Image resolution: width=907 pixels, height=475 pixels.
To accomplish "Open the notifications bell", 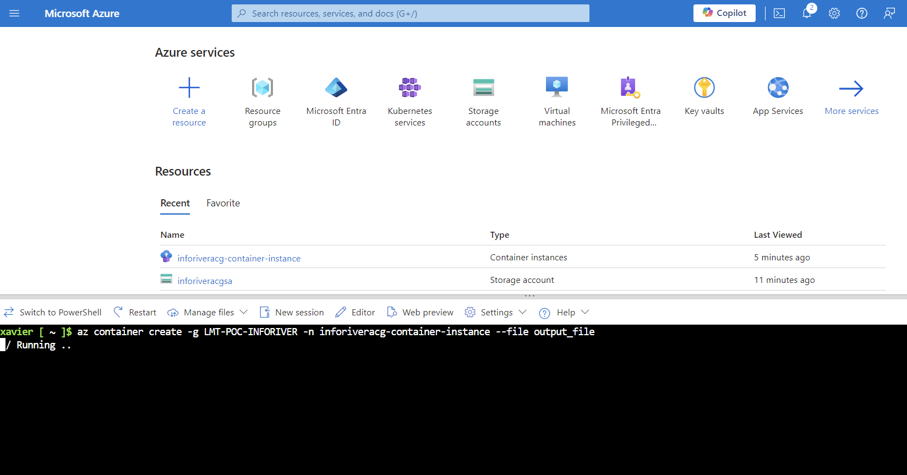I will 807,13.
